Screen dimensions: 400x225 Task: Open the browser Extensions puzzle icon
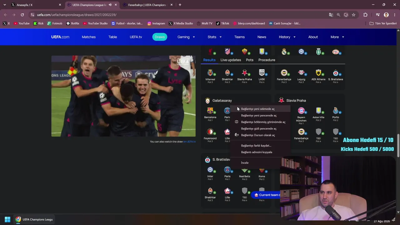(365, 15)
